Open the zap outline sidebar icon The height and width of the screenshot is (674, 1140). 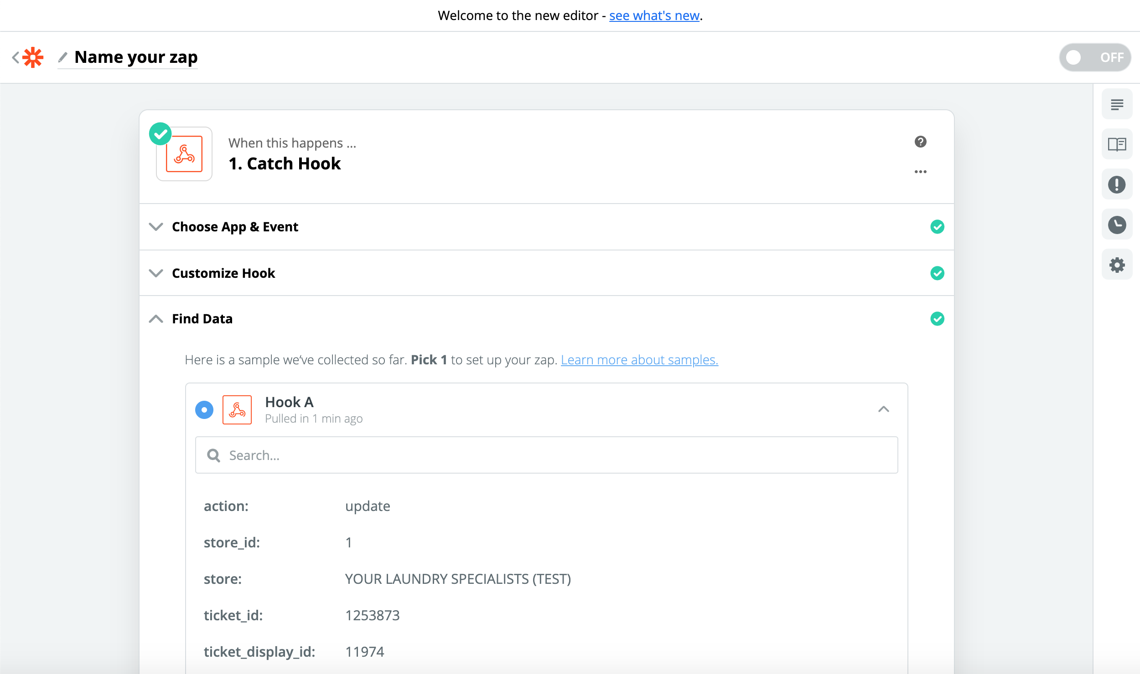(1117, 104)
